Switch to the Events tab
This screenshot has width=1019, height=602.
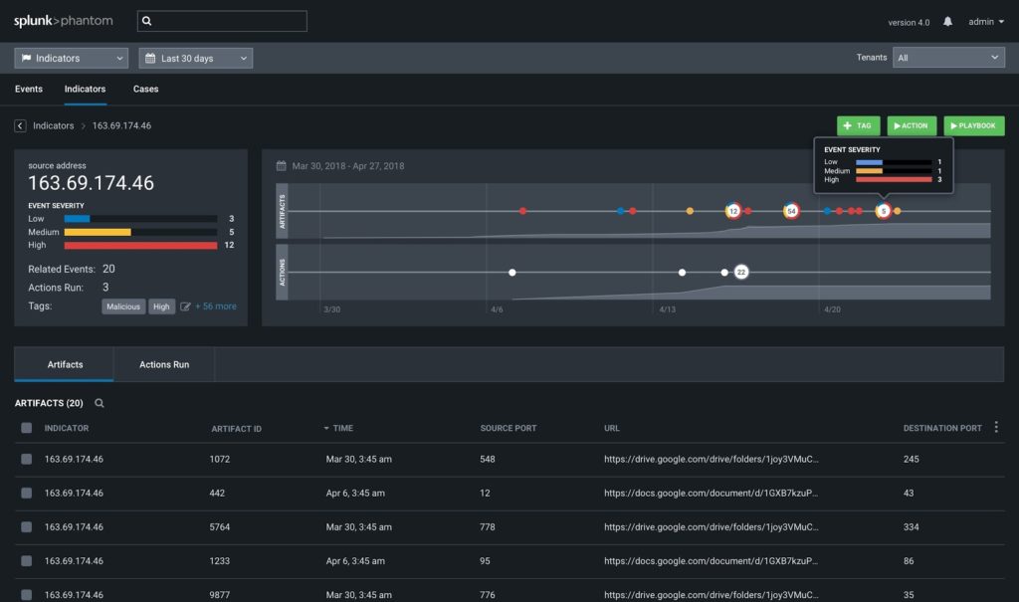click(x=29, y=90)
